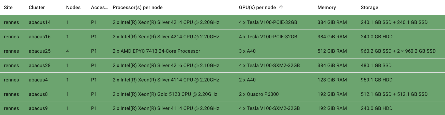This screenshot has height=115, width=445.
Task: Sort by Processor(s) per node header
Action: point(137,8)
